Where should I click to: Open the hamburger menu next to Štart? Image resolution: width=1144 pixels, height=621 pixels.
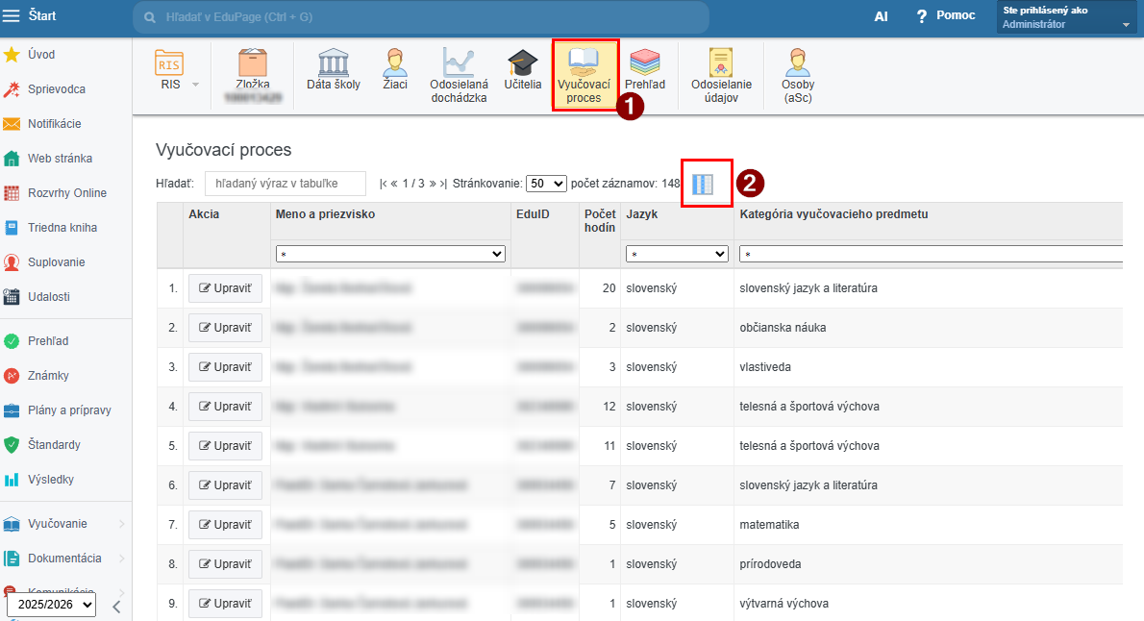coord(12,16)
